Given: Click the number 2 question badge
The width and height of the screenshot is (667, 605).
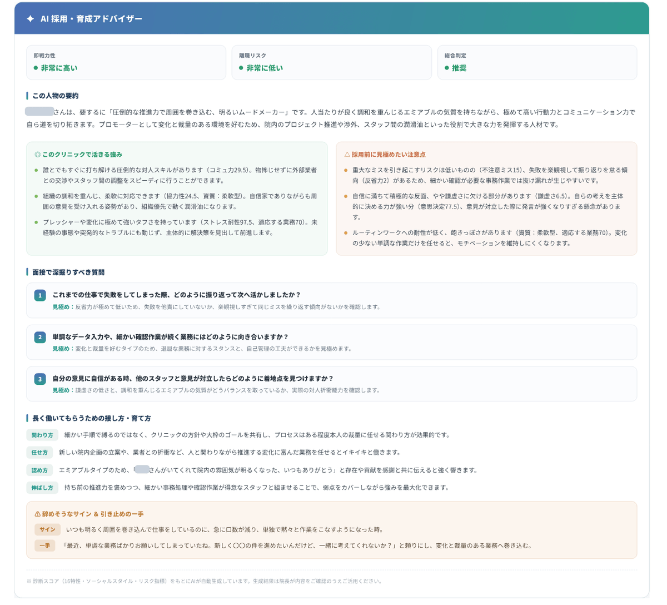Looking at the screenshot, I should tap(40, 337).
